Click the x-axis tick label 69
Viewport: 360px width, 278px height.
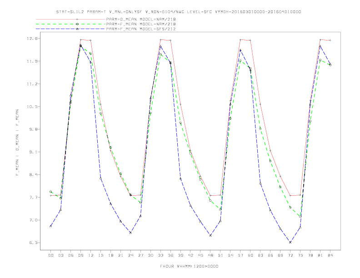tap(280, 255)
